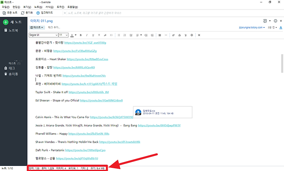Viewport: 284px width, 171px height.
Task: Open the 볼빨간사춘기 - 첫사랑 YouTube link
Action: [x=85, y=43]
